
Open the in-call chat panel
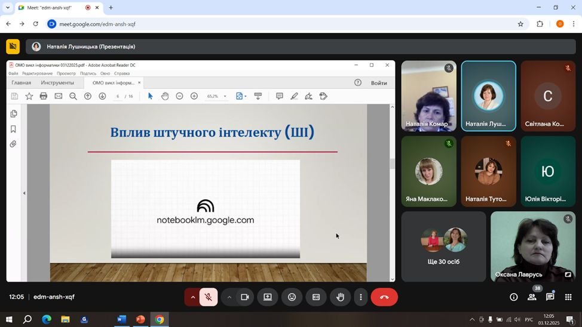click(x=550, y=297)
